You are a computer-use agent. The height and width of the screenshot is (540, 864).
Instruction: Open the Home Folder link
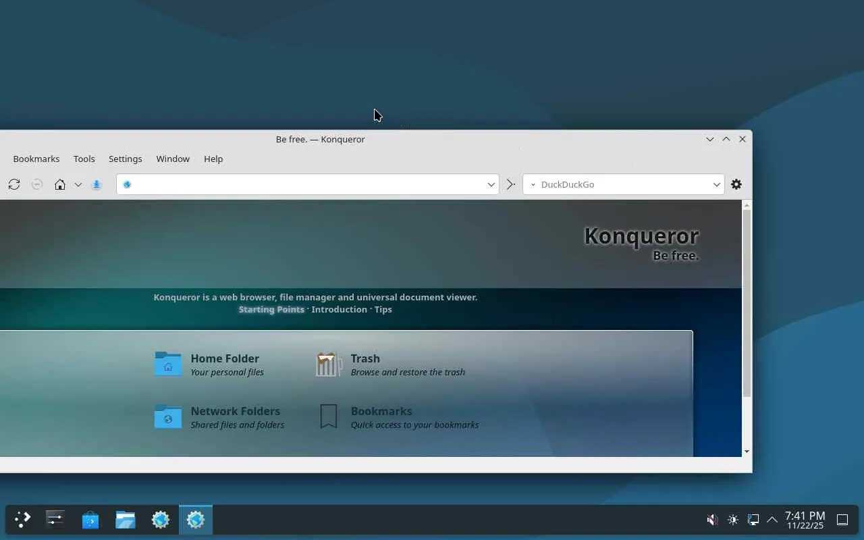225,358
